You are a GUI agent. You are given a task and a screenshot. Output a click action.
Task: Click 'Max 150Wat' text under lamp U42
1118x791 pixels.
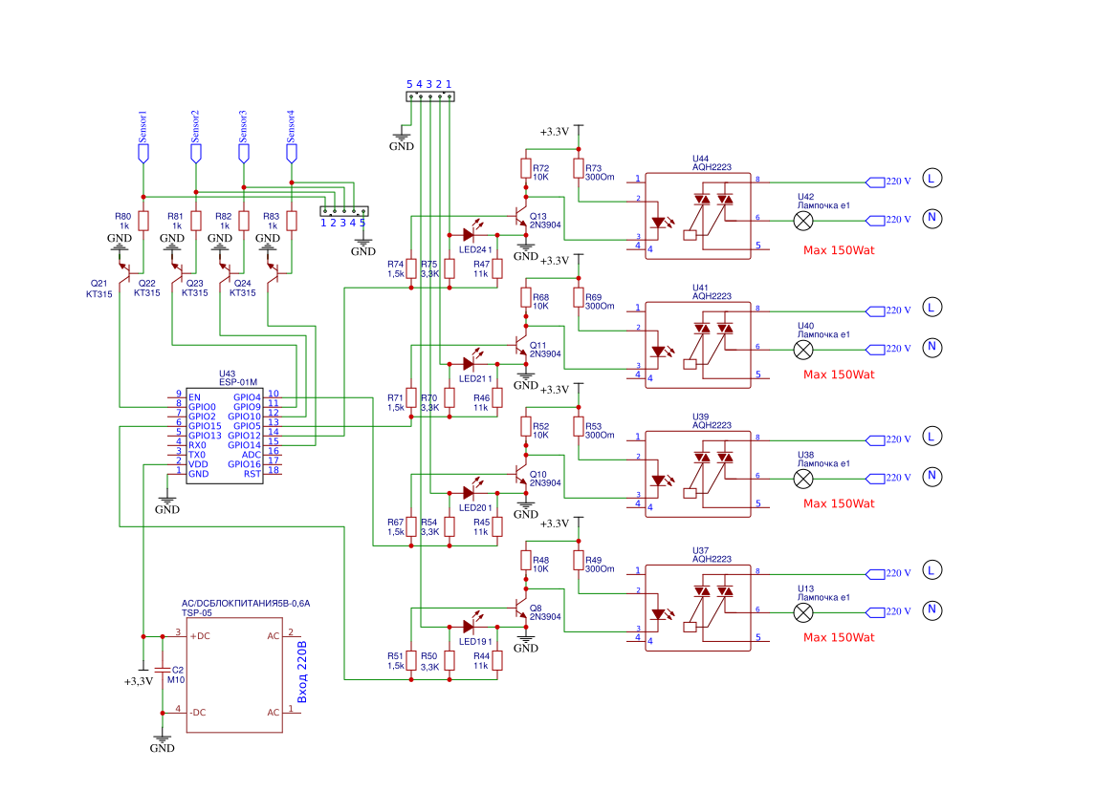[x=839, y=250]
